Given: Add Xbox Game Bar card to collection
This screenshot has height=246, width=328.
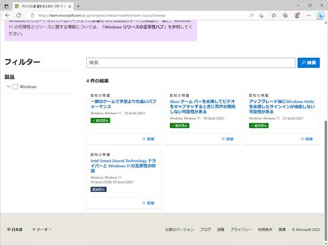Looking at the screenshot, I should pos(227,138).
